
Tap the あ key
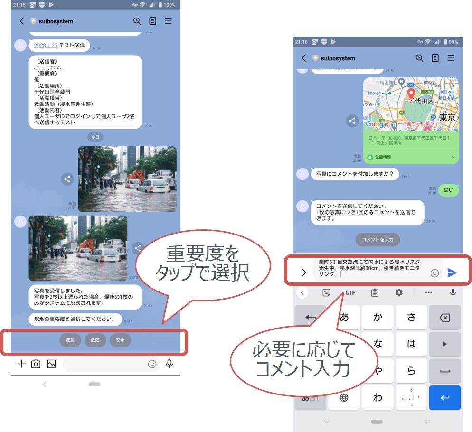coord(344,317)
